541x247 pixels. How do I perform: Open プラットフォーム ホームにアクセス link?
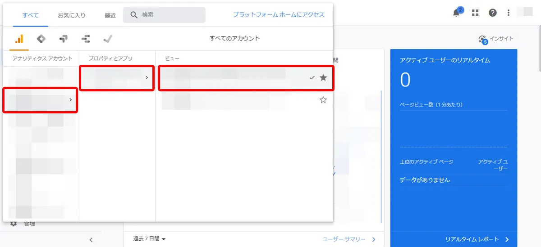pyautogui.click(x=279, y=15)
